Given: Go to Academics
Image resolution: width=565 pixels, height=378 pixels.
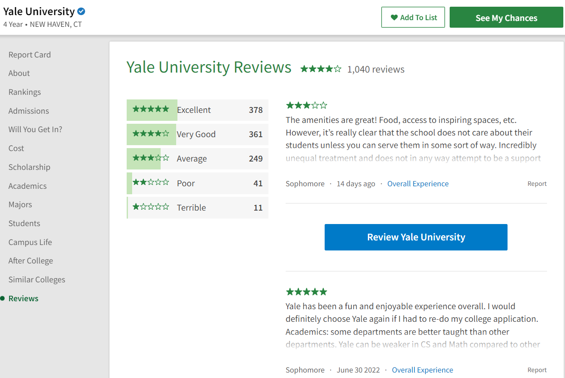Looking at the screenshot, I should coord(27,186).
